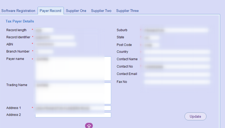
Task: Click inside the Payer name text area
Action: 73,69
